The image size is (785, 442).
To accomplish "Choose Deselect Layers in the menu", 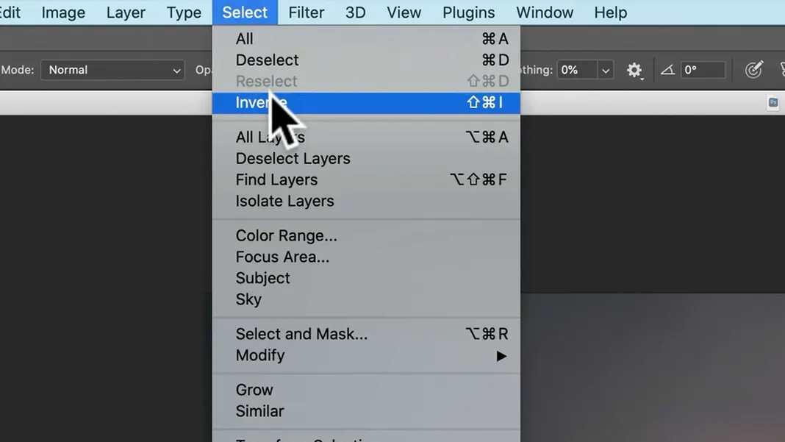I will tap(367, 158).
